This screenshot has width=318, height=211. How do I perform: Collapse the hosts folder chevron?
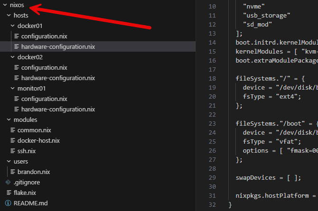pos(9,15)
